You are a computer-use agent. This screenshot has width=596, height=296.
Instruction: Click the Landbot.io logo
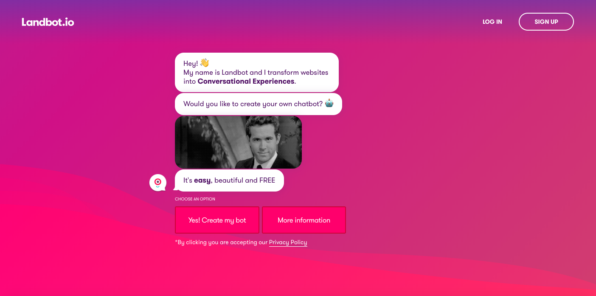coord(48,22)
